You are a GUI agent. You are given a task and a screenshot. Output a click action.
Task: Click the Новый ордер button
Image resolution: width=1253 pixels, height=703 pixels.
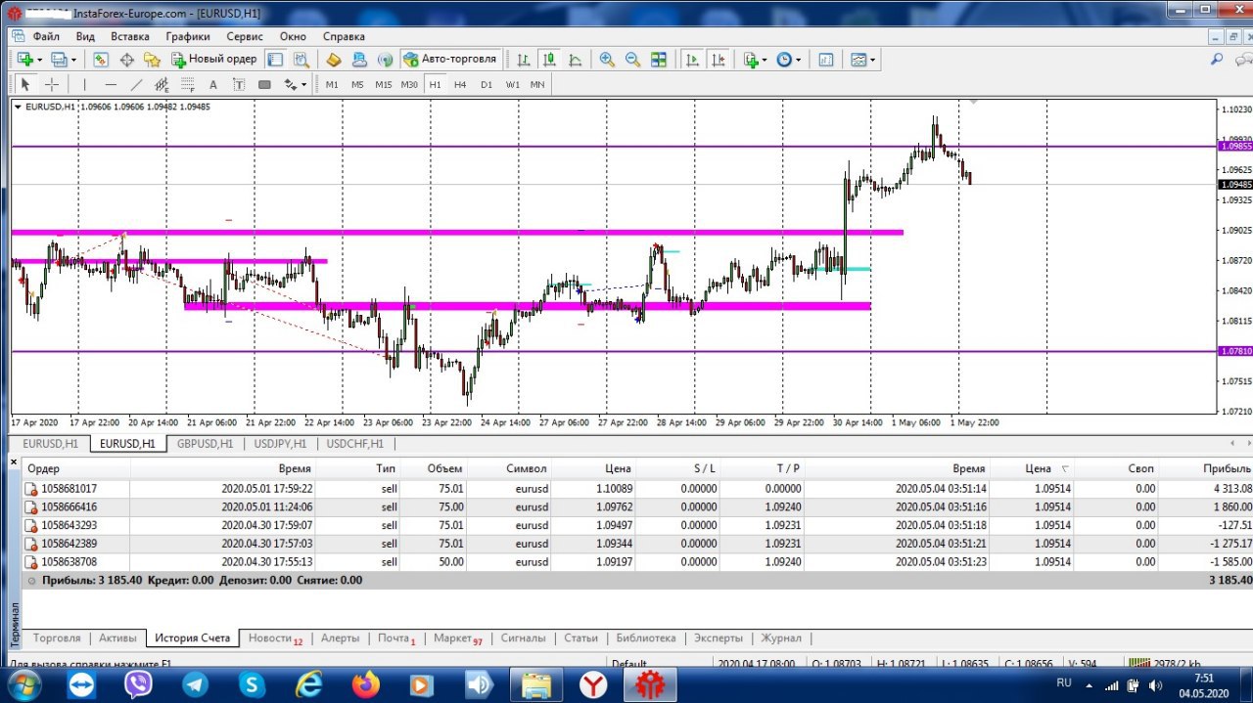[213, 59]
